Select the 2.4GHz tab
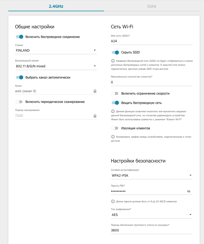204x244 pixels. coord(56,6)
